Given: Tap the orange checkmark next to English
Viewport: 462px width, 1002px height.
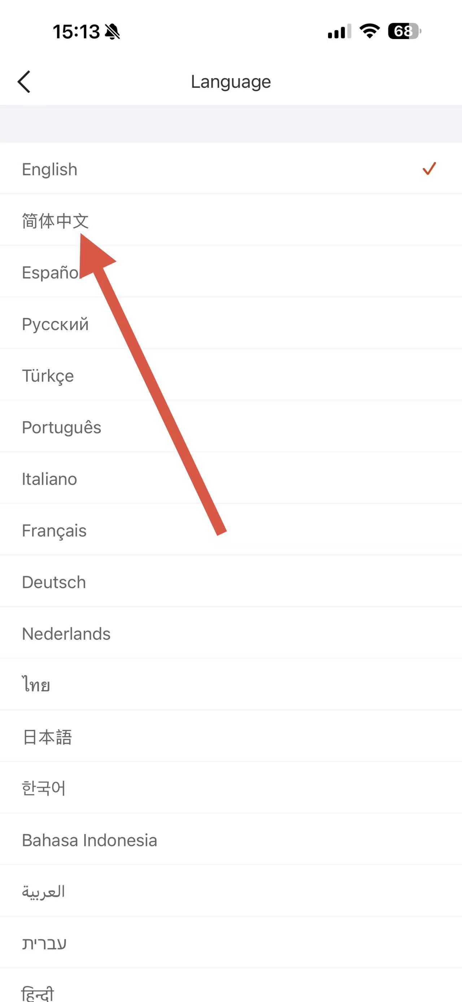Looking at the screenshot, I should [429, 169].
